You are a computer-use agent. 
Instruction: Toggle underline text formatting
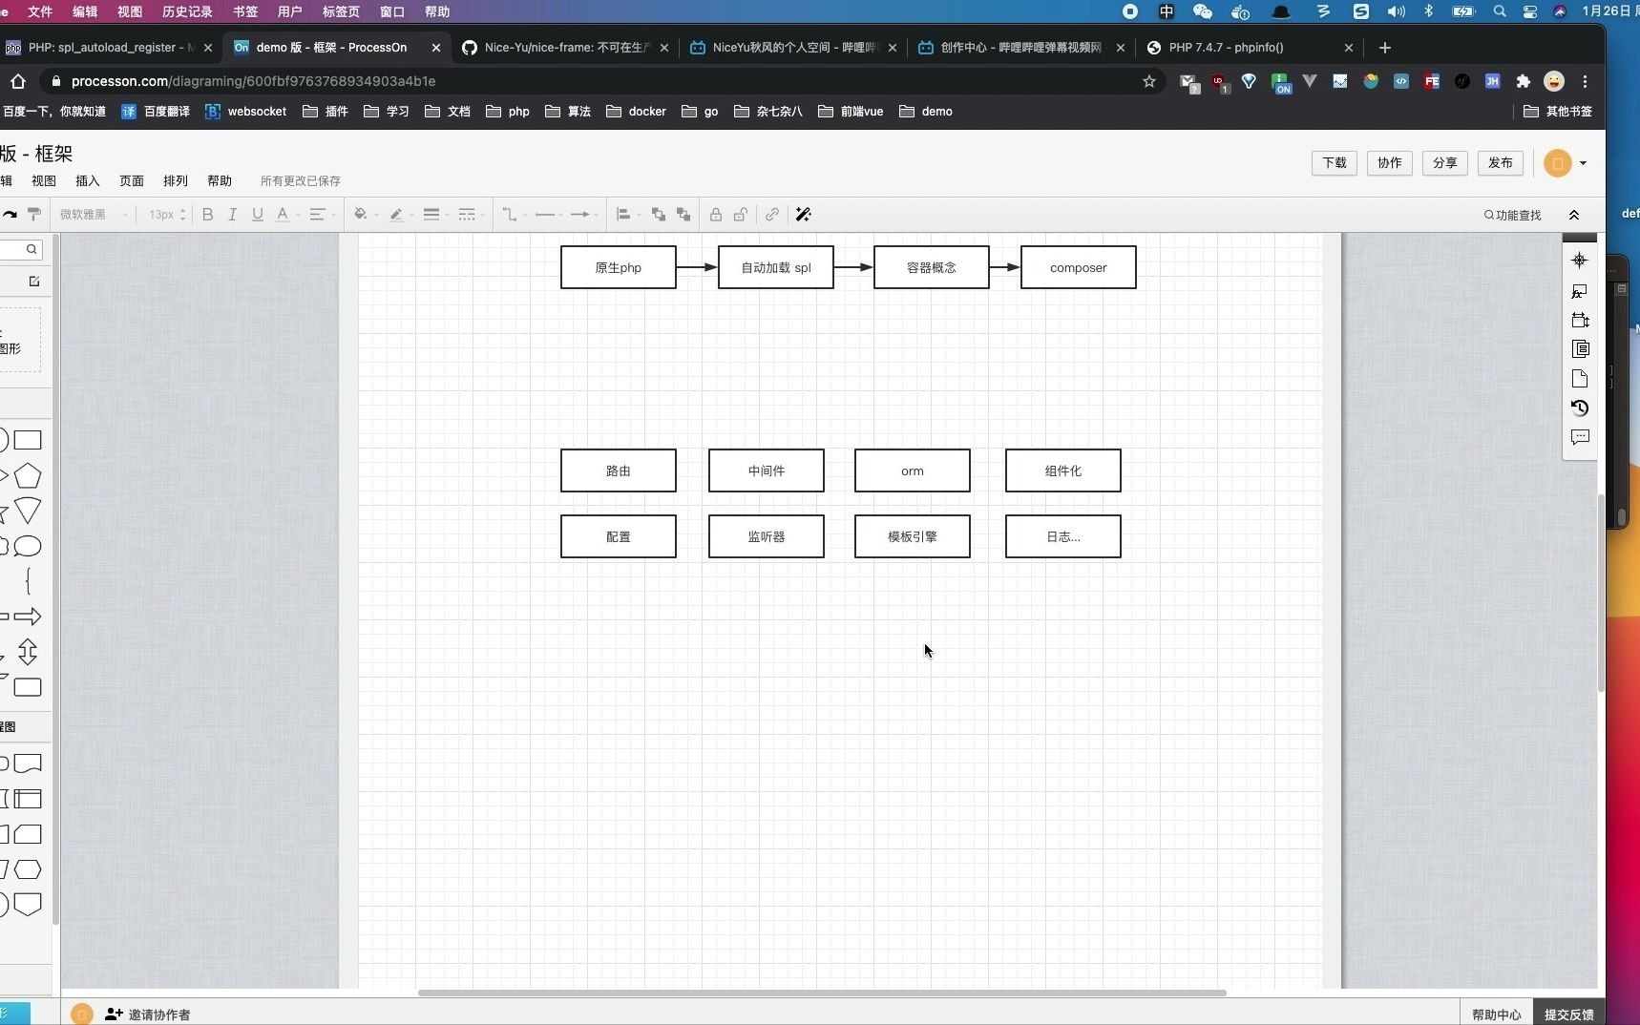258,215
